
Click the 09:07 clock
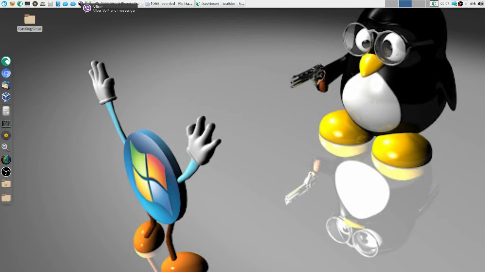[445, 4]
